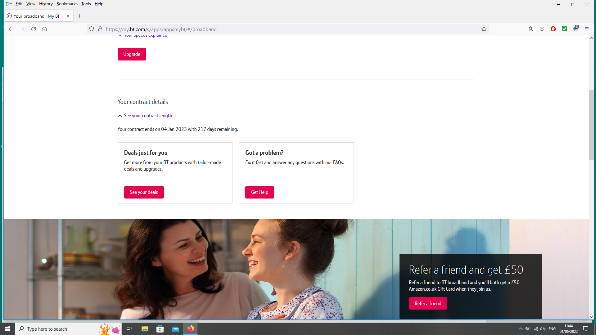Open the Edit menu
The height and width of the screenshot is (335, 596).
coord(19,4)
